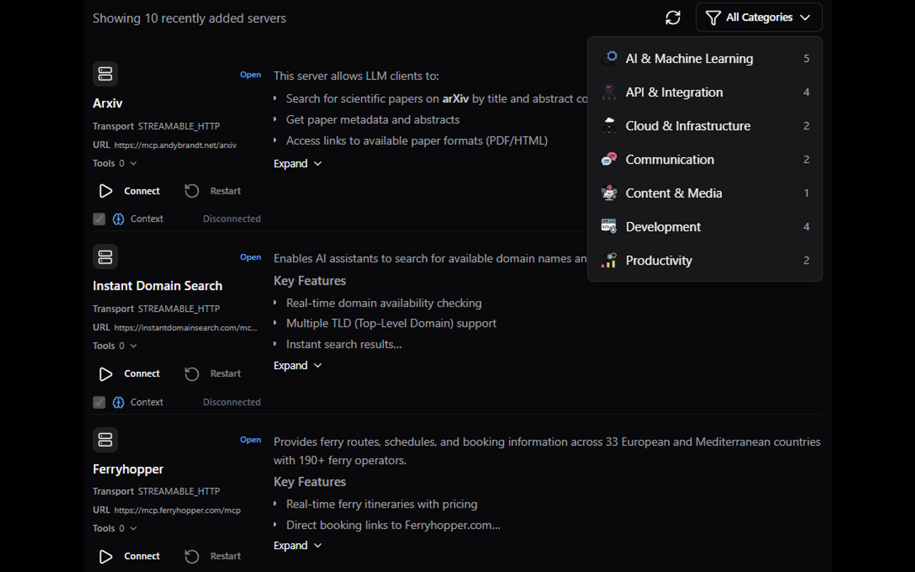Click the funnel filter icon
Viewport: 915px width, 572px height.
[713, 18]
